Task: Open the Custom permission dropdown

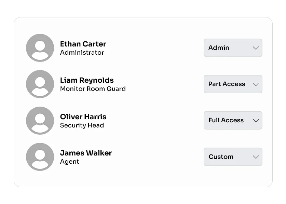Action: coord(233,157)
